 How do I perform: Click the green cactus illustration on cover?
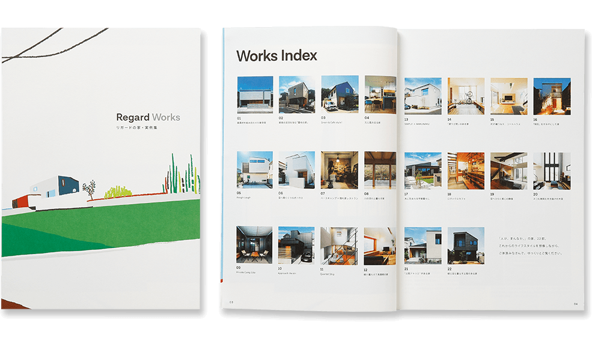(x=182, y=175)
